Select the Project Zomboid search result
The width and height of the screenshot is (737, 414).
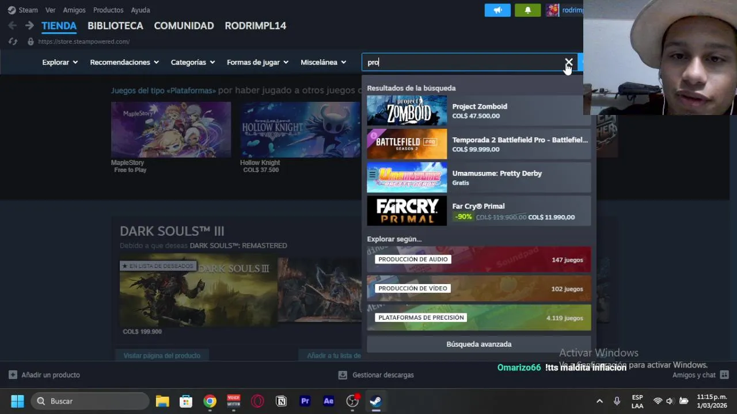click(478, 110)
